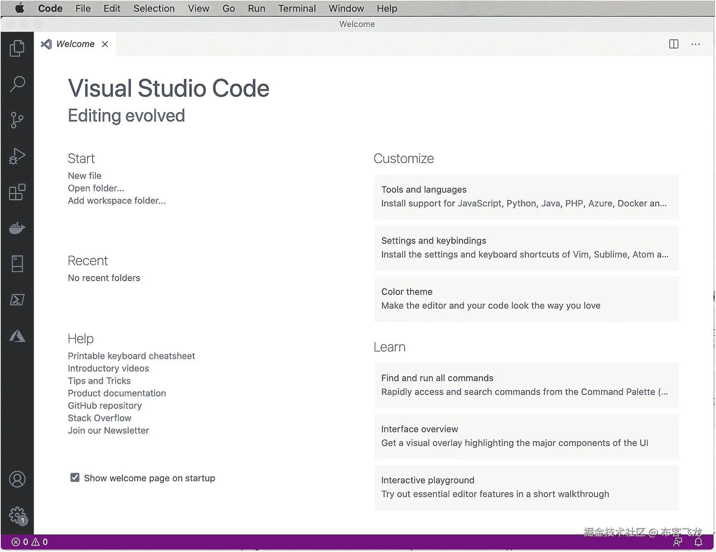Close the Welcome tab
The height and width of the screenshot is (552, 716).
(105, 44)
